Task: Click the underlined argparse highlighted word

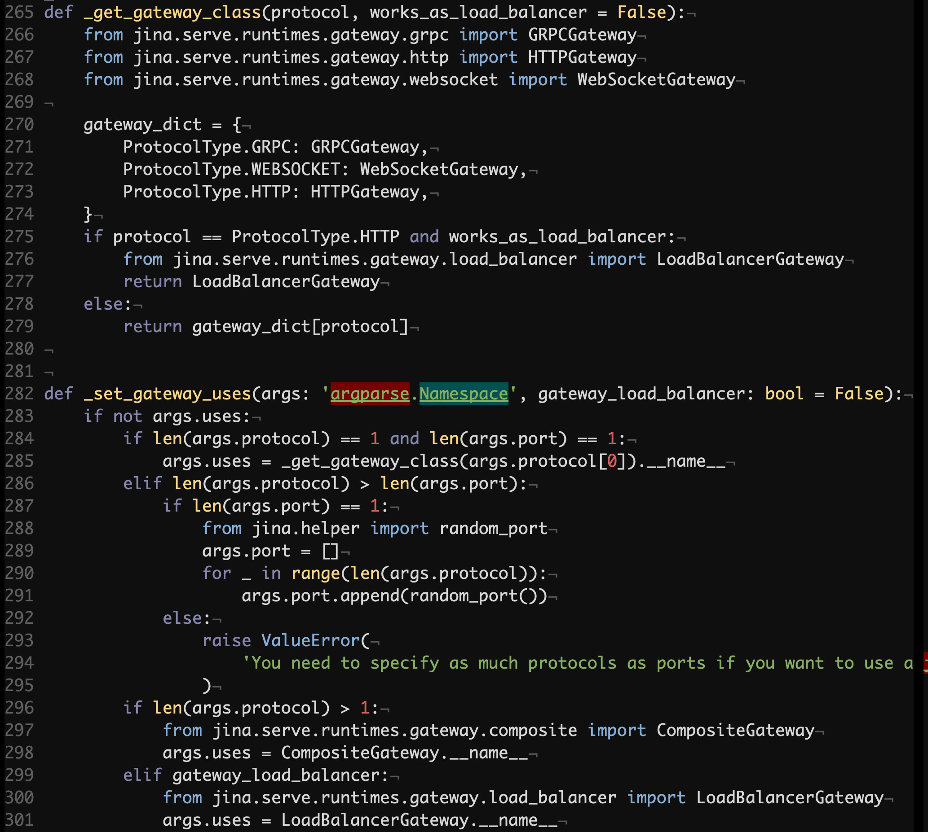Action: (369, 394)
